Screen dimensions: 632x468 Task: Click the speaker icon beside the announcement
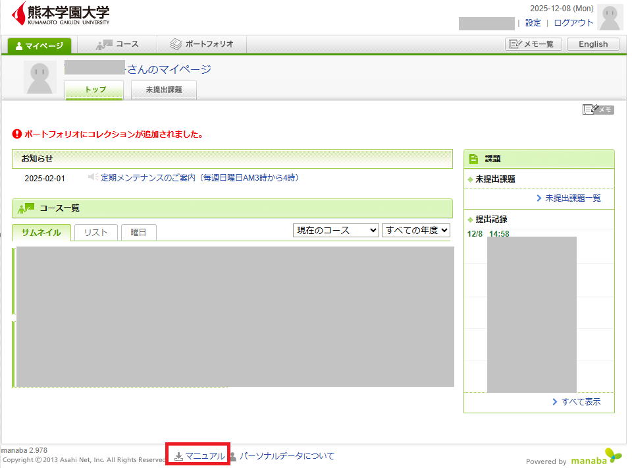click(x=93, y=177)
